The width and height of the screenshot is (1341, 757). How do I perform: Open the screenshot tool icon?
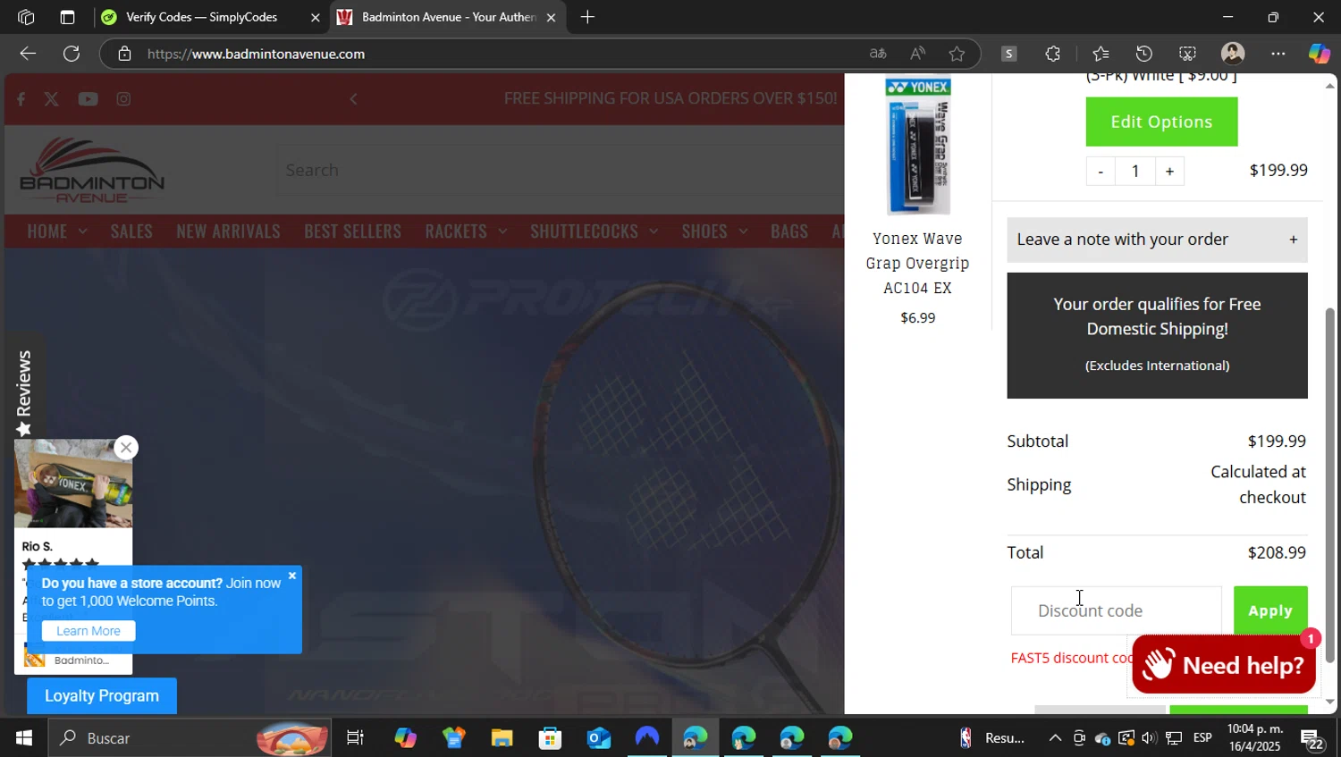[x=1187, y=54]
